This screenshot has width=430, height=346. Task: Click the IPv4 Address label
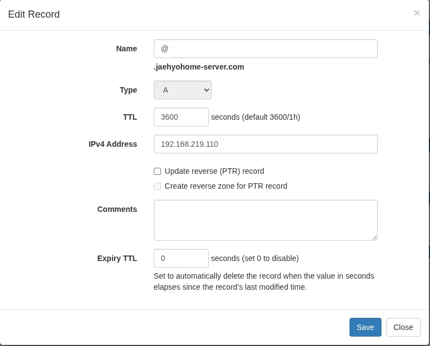pos(112,144)
